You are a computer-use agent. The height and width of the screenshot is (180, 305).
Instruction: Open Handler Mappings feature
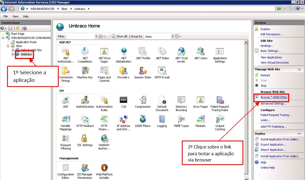(x=66, y=123)
